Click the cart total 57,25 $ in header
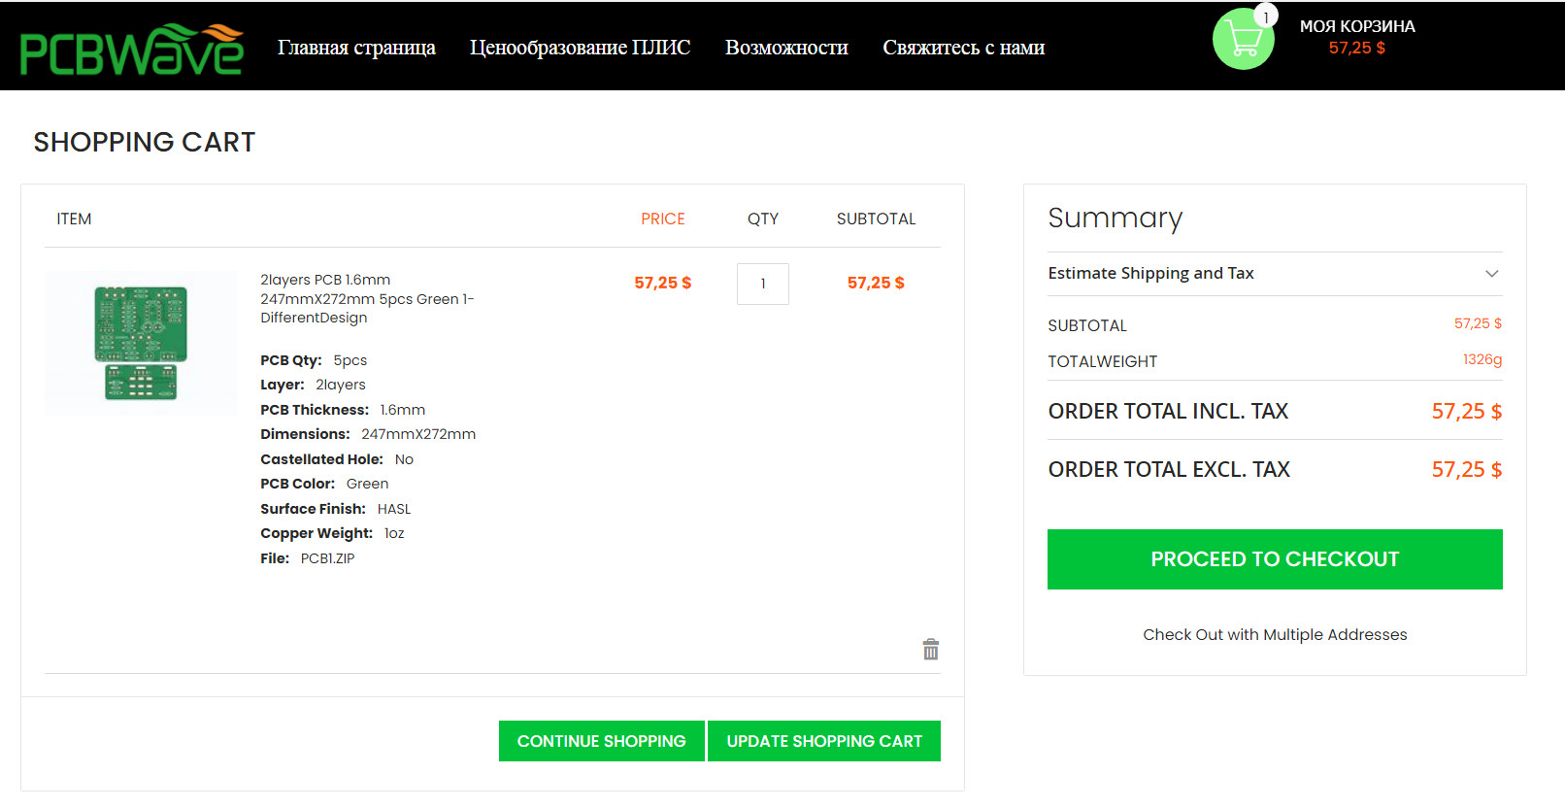The width and height of the screenshot is (1565, 808). pyautogui.click(x=1356, y=49)
